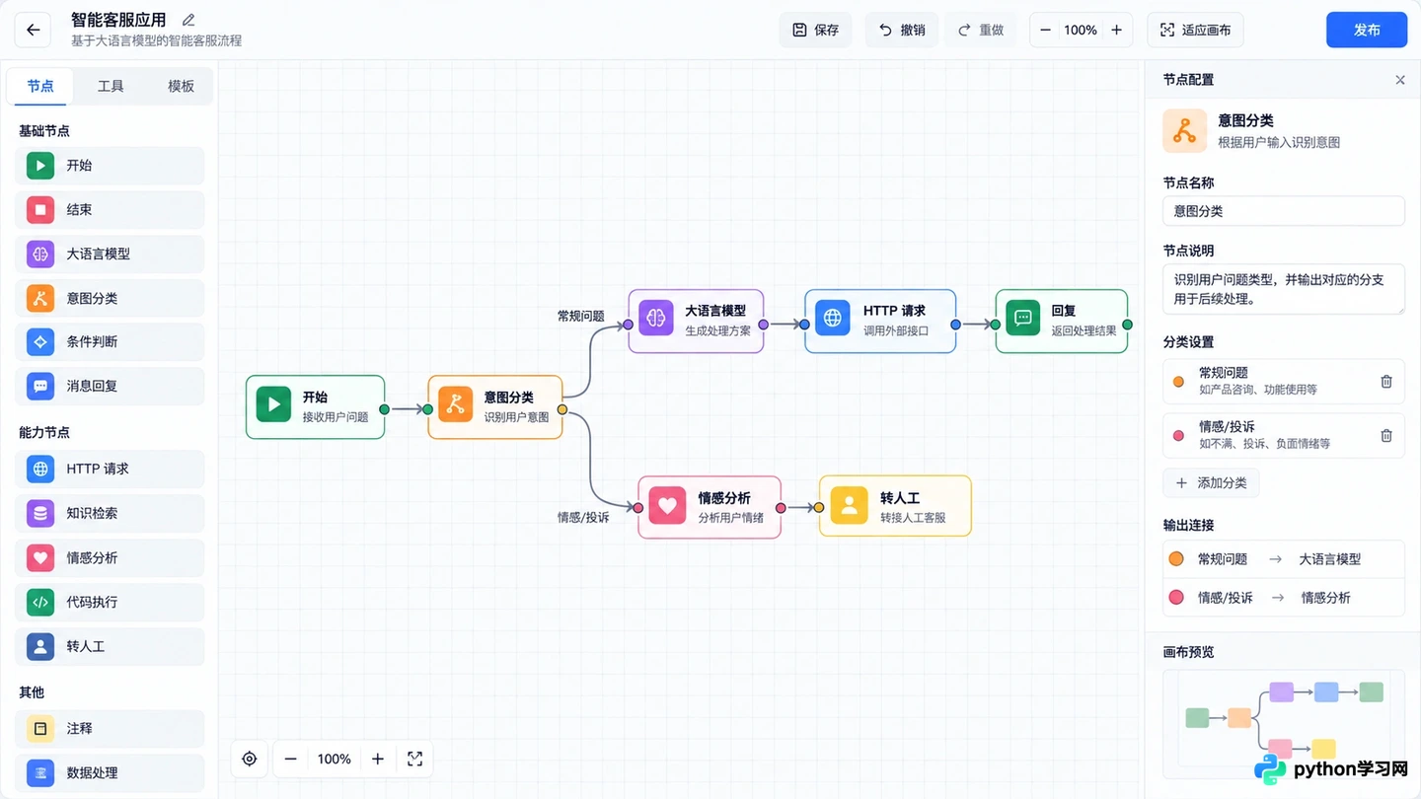The image size is (1421, 799).
Task: Zoom in with canvas plus button
Action: pyautogui.click(x=378, y=759)
